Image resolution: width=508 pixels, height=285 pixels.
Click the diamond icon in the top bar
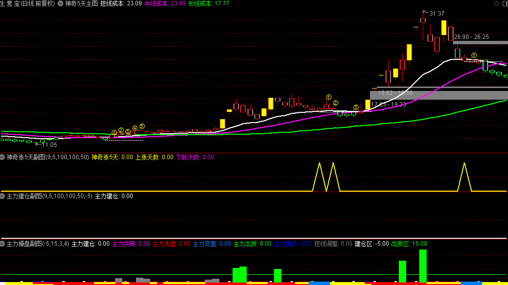tap(496, 3)
